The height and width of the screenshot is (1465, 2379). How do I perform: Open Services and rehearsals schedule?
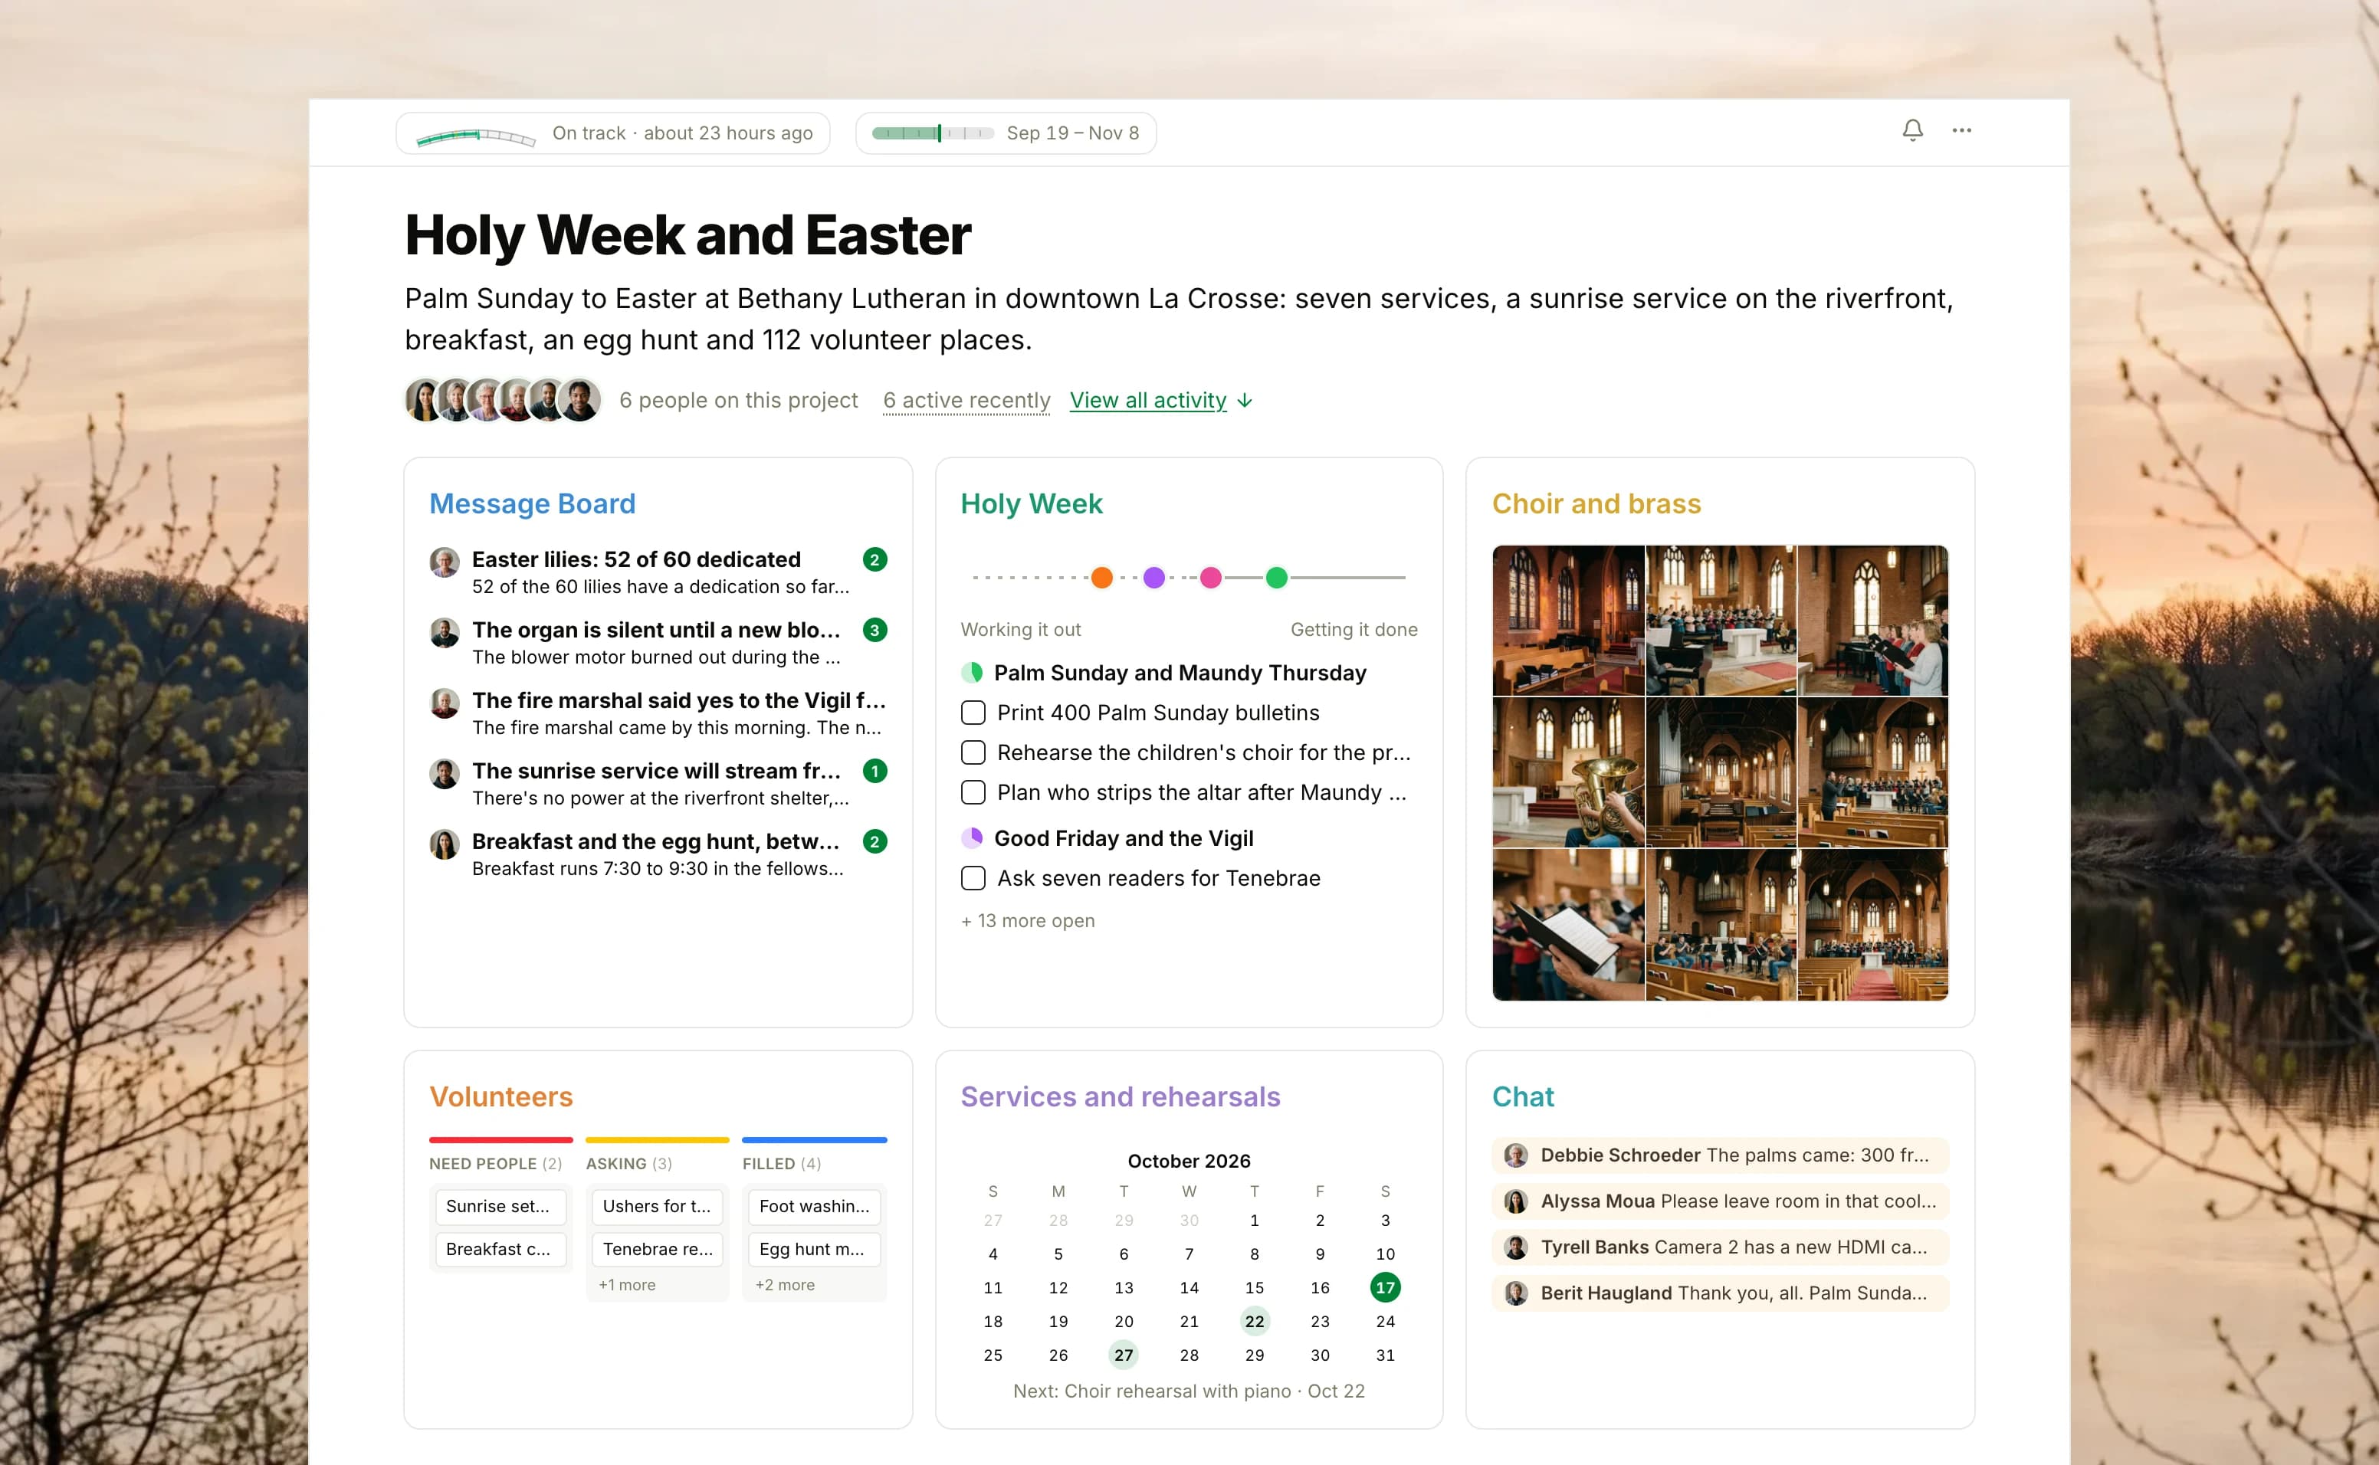(x=1121, y=1096)
